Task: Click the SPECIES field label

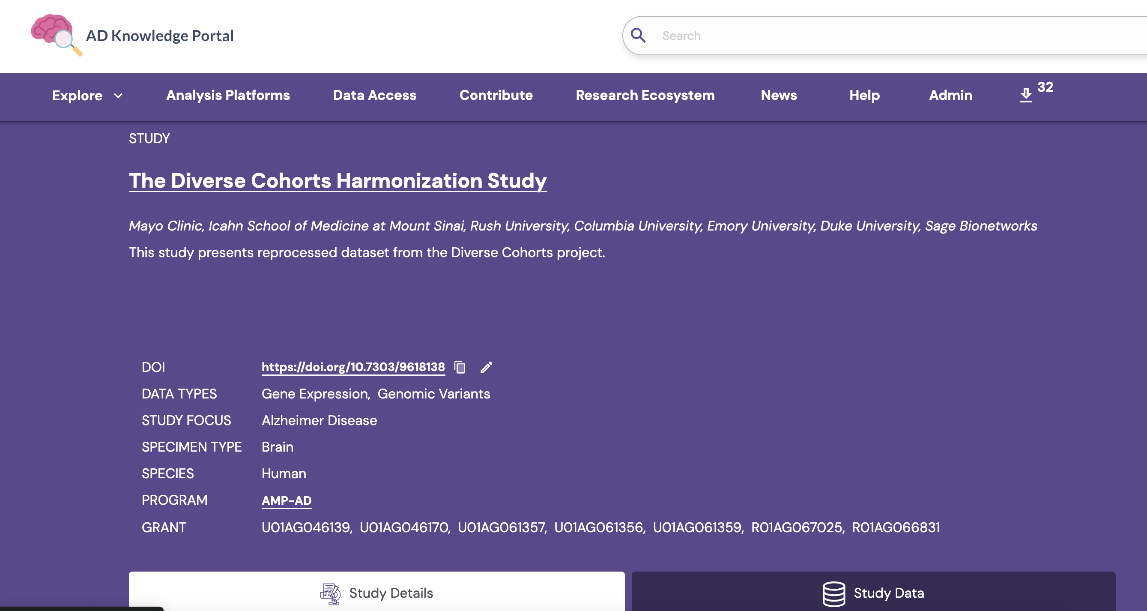Action: click(x=167, y=473)
